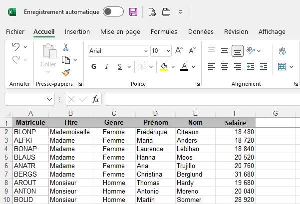Screen dimensions: 300x204
Task: Click inside the formula bar field
Action: click(x=202, y=99)
